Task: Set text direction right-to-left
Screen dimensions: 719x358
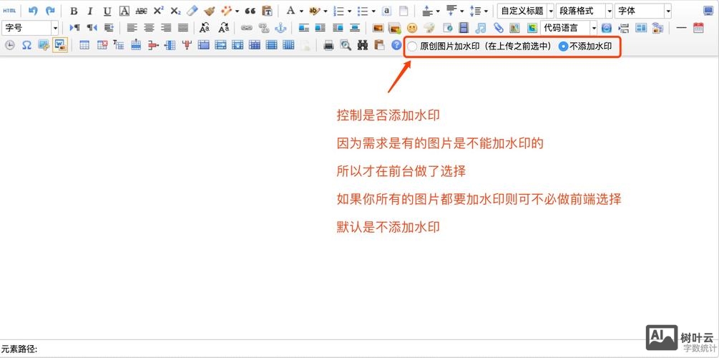Action: click(x=92, y=28)
